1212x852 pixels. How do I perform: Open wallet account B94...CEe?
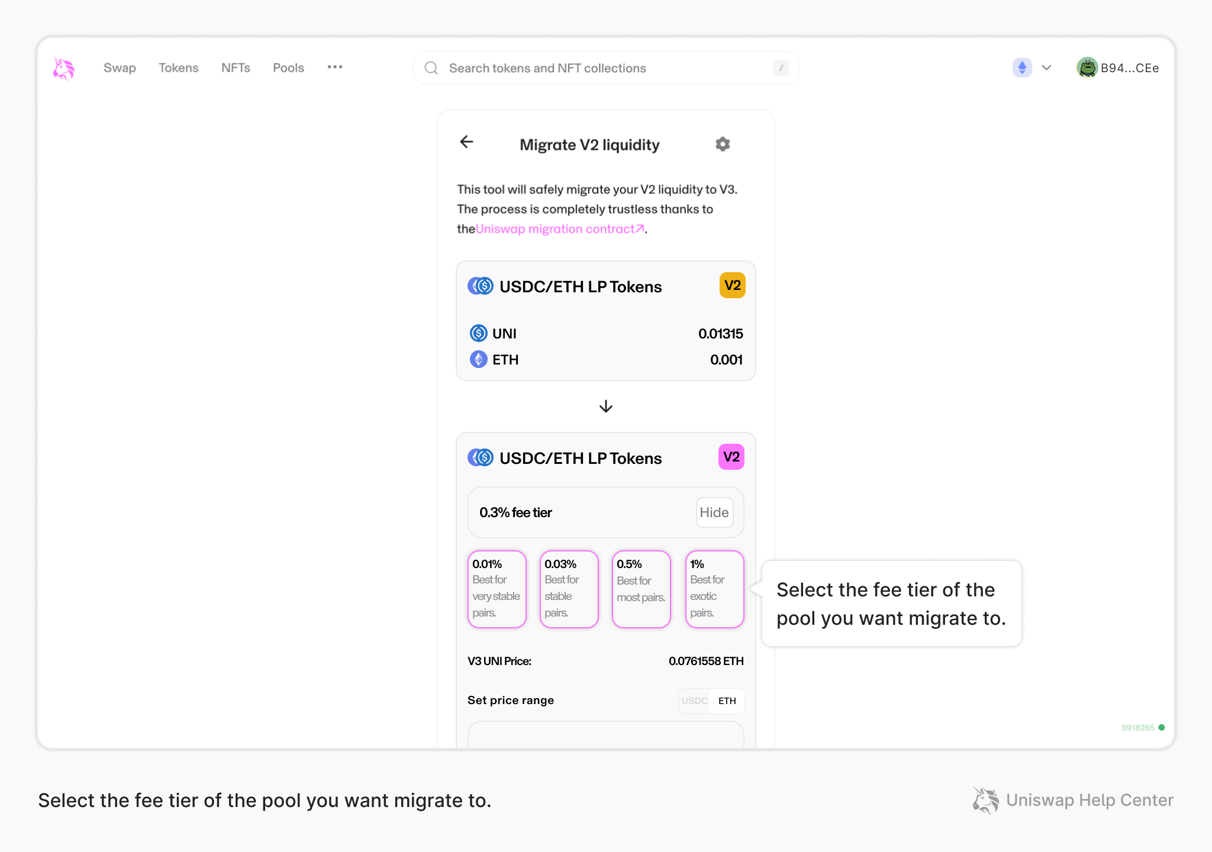coord(1118,68)
